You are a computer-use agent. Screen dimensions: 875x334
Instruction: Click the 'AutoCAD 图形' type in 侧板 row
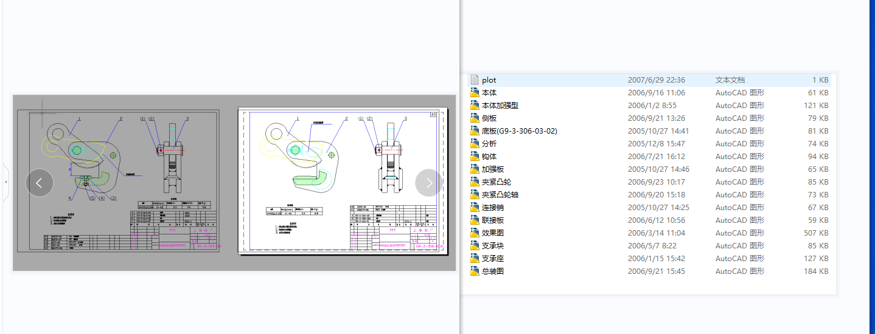(740, 118)
